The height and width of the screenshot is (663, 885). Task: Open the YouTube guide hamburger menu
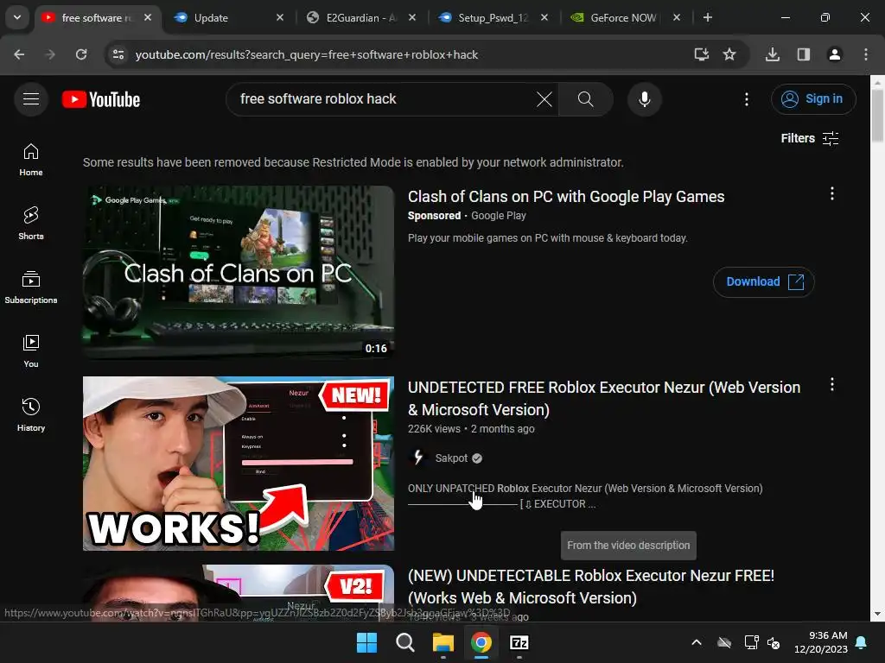(x=31, y=99)
